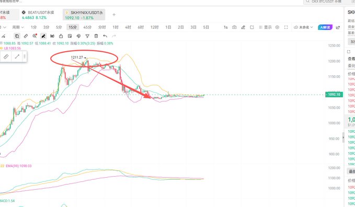Viewport: 355px width, 207px height.
Task: Switch to 5分 timeframe
Action: click(59, 27)
